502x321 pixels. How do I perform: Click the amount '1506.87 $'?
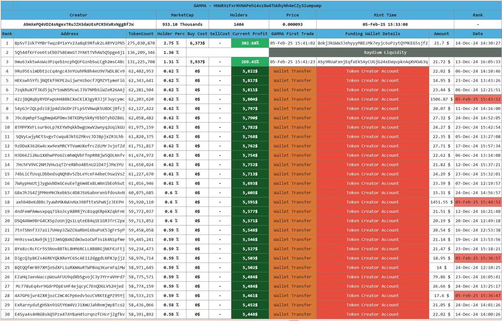point(441,99)
